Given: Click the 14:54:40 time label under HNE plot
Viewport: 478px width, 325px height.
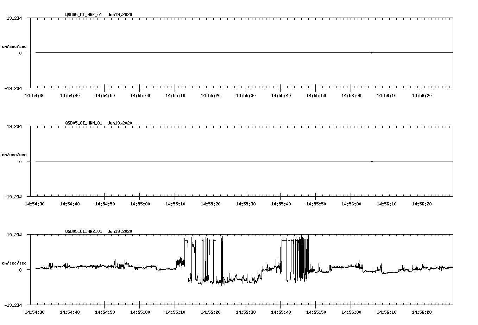Looking at the screenshot, I should tap(70, 96).
